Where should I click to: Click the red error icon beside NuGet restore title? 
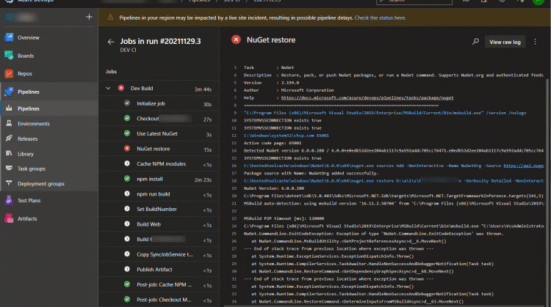click(x=236, y=40)
